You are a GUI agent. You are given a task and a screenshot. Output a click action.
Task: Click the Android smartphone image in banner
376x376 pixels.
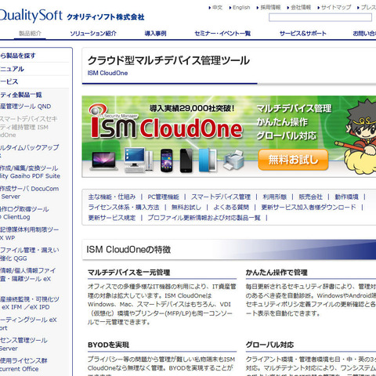pyautogui.click(x=166, y=161)
